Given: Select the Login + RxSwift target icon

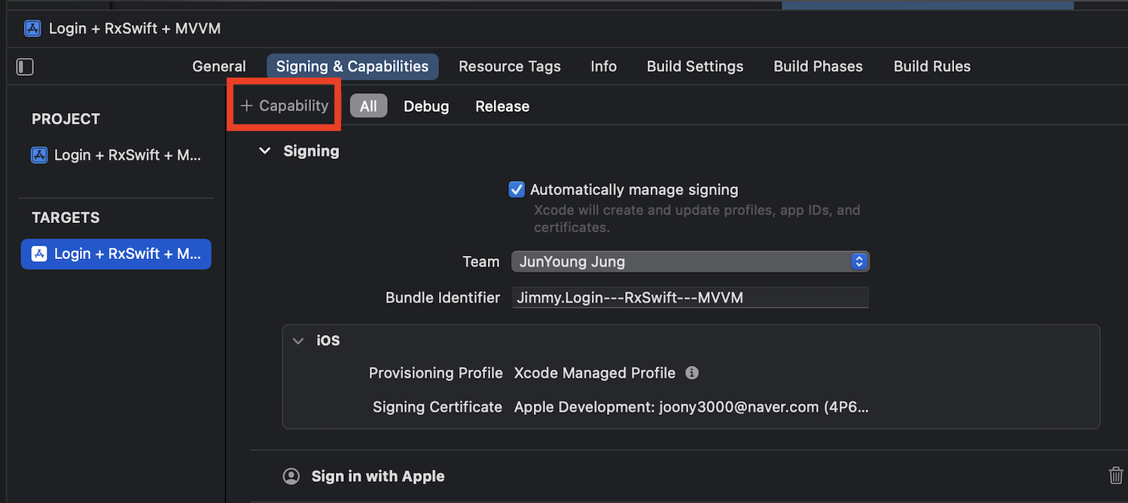Looking at the screenshot, I should click(38, 254).
